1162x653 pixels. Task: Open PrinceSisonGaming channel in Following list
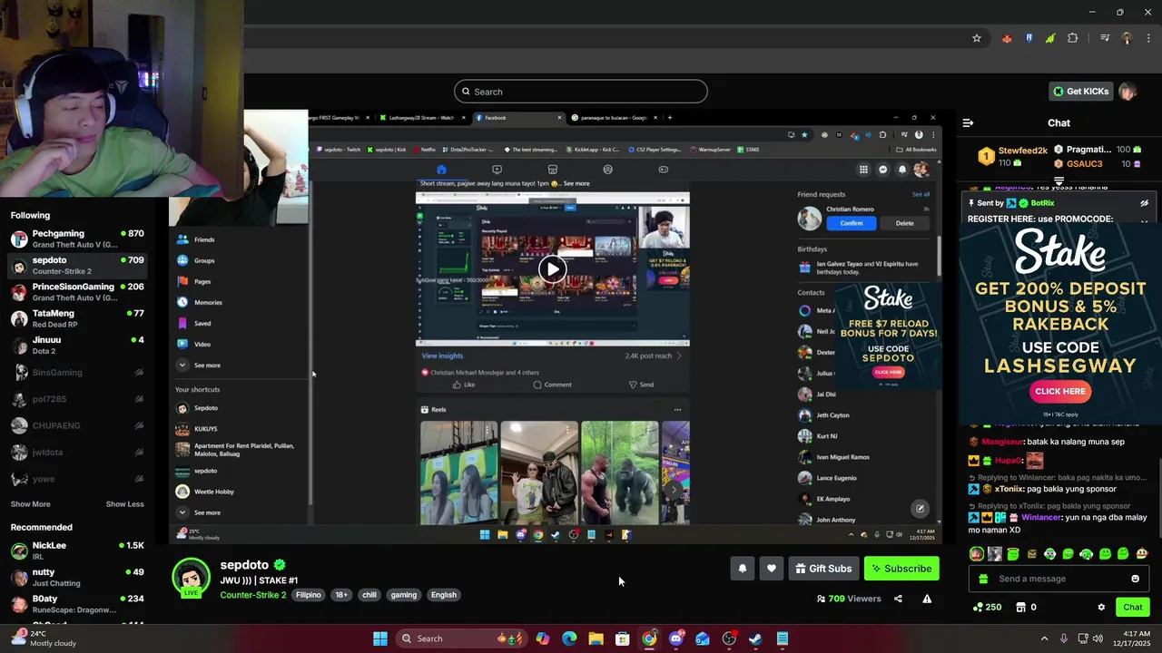(77, 292)
